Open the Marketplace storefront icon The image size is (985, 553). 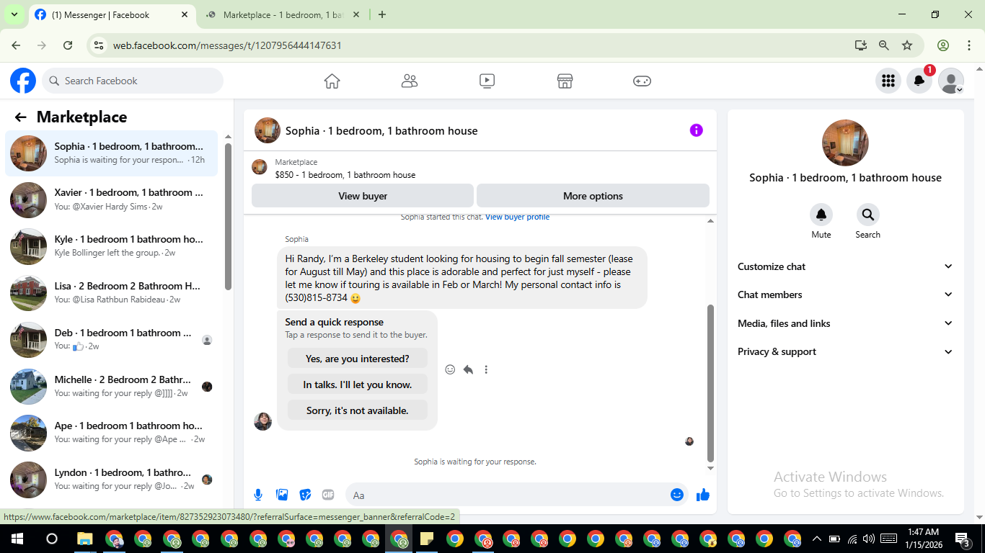point(565,81)
